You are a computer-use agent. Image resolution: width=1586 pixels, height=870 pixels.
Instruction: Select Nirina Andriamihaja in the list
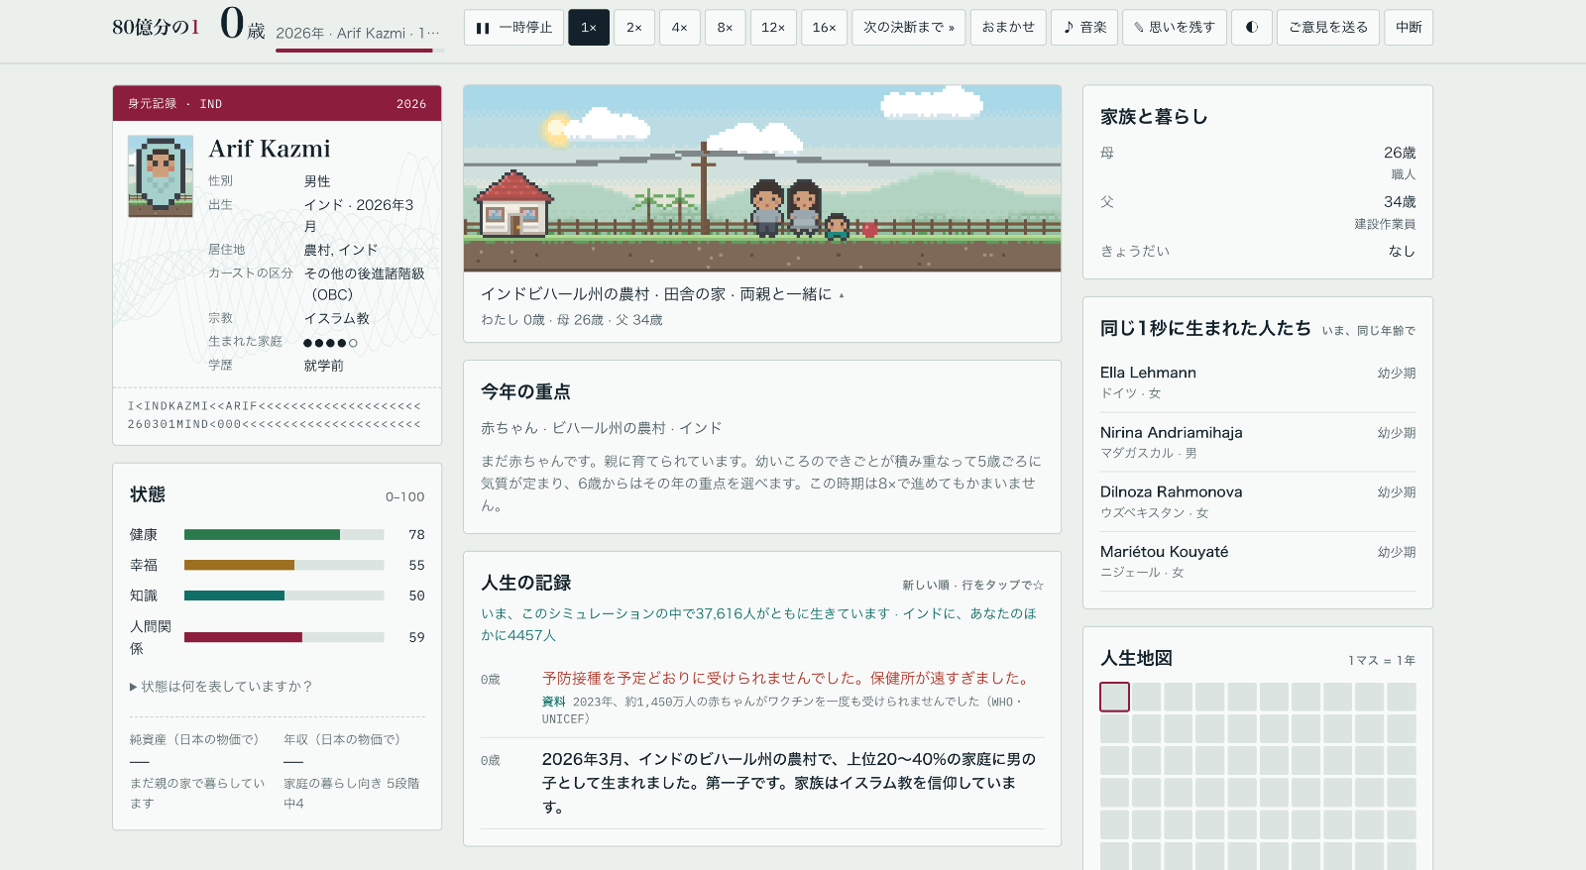click(1258, 442)
